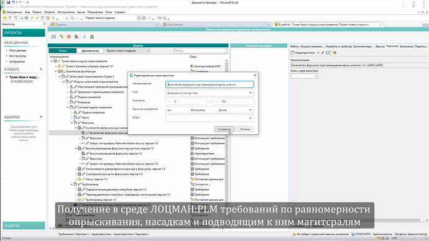Click the copy icon in main toolbar
429x241 pixels.
coord(72,18)
